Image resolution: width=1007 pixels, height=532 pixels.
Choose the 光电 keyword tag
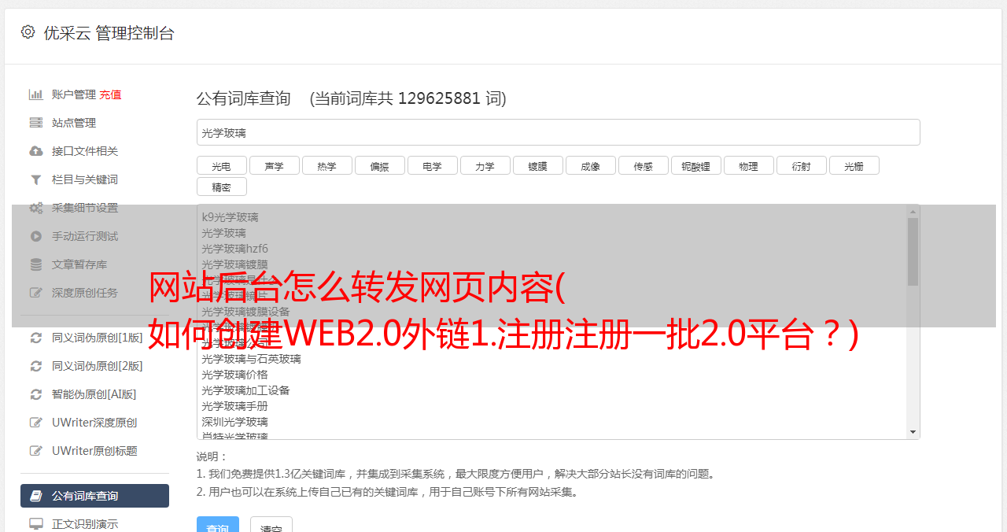[x=222, y=165]
